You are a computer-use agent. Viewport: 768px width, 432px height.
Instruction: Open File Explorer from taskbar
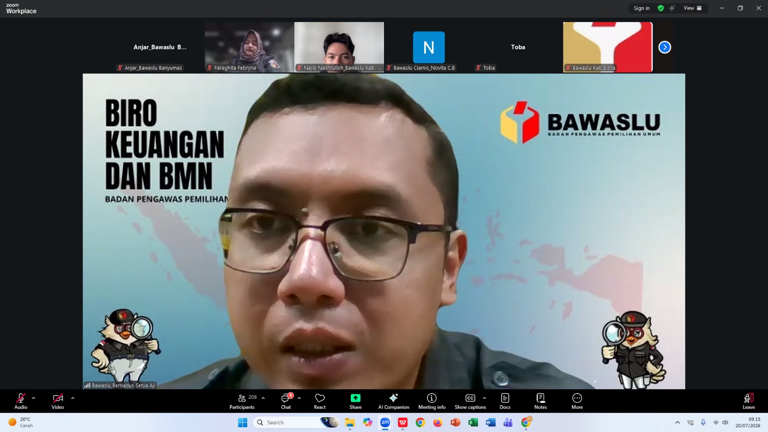[349, 422]
